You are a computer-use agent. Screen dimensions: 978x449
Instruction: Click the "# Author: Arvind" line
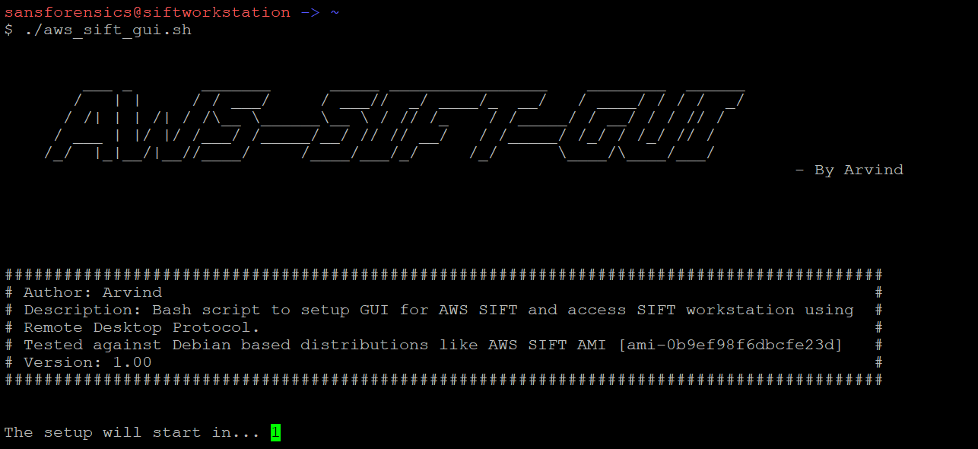(x=83, y=292)
